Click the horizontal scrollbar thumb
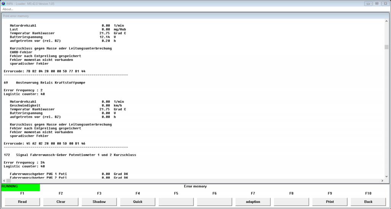The image size is (391, 209). pos(8,181)
